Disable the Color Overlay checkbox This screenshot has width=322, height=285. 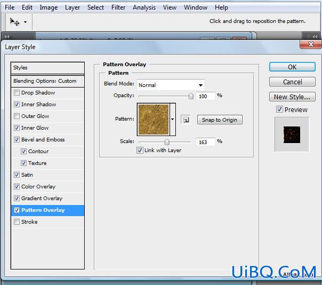[x=17, y=186]
